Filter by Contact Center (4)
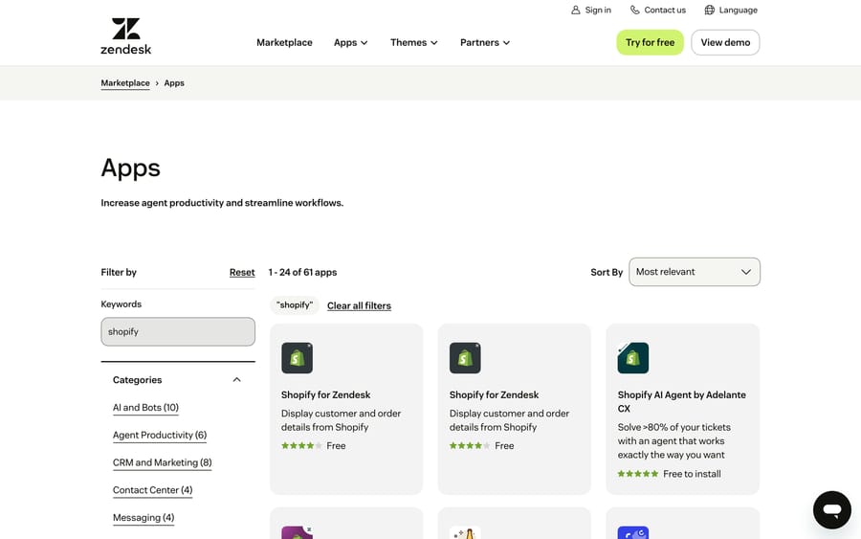 (x=153, y=490)
